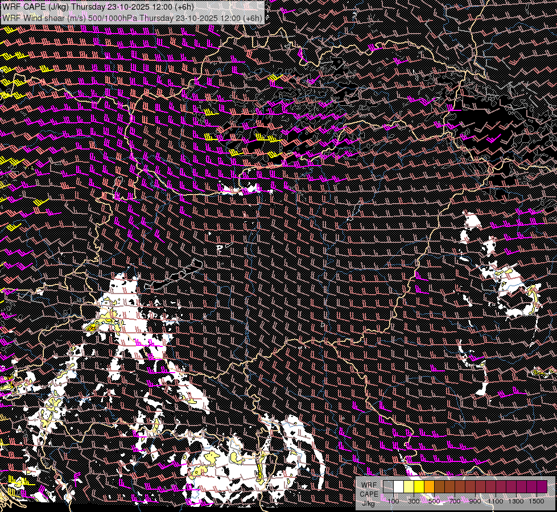Click the WRF Wind shear 500/1000hPa title line

tap(132, 18)
